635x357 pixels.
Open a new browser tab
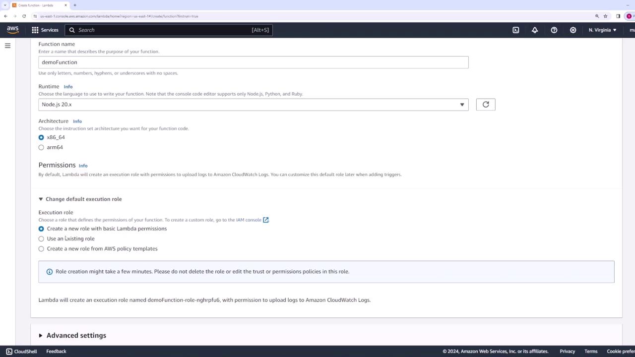75,5
